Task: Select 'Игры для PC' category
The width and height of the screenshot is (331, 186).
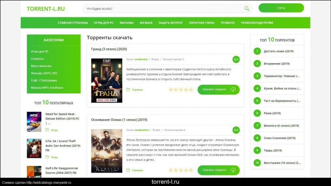Action: 40,51
